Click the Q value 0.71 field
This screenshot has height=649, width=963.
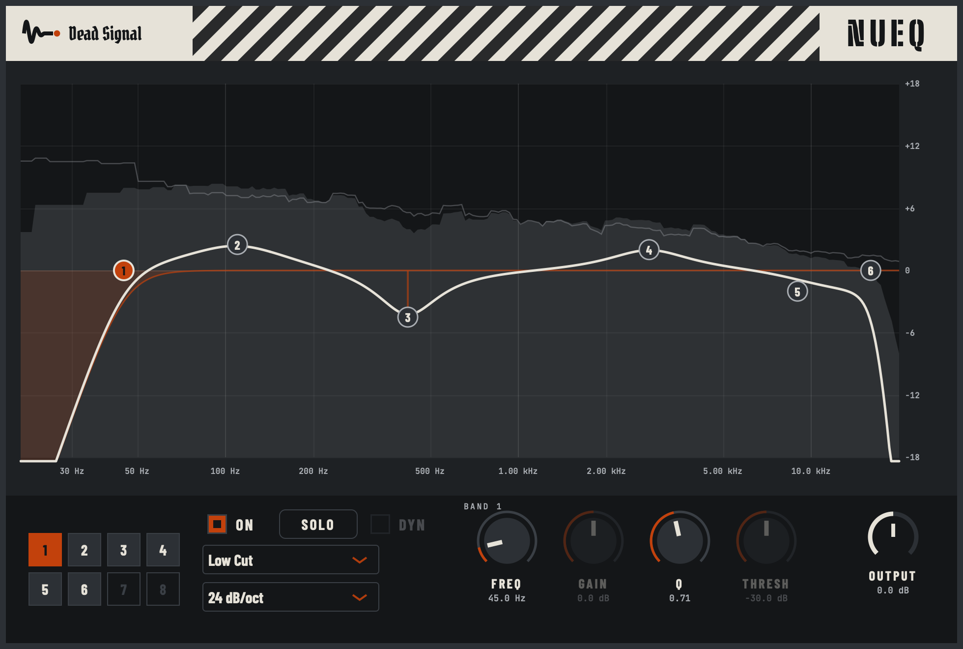pos(680,598)
